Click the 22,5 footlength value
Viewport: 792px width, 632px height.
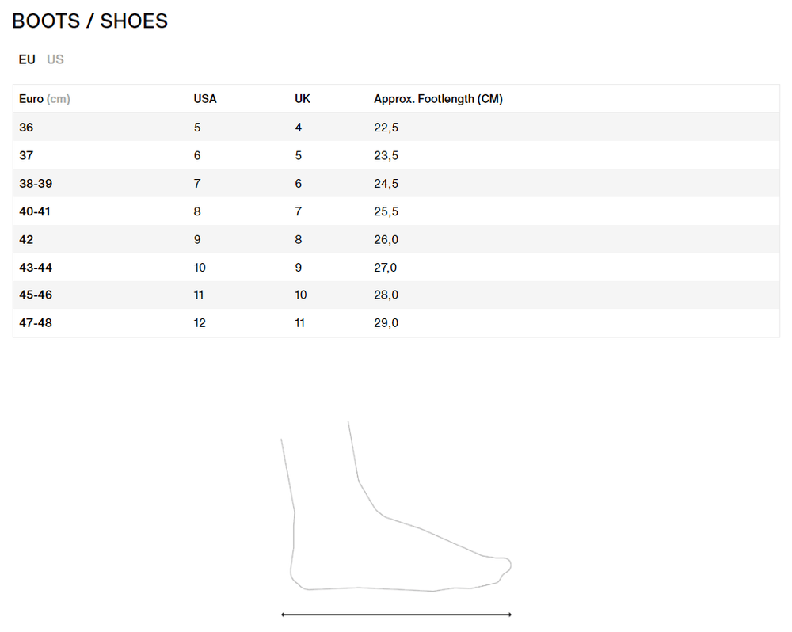pyautogui.click(x=386, y=128)
